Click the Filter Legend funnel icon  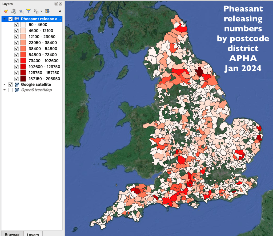[29, 11]
